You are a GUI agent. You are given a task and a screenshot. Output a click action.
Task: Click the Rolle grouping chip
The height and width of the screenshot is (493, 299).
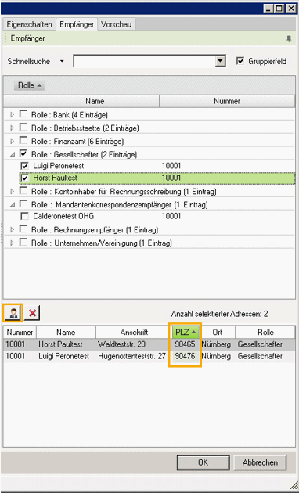(x=29, y=85)
